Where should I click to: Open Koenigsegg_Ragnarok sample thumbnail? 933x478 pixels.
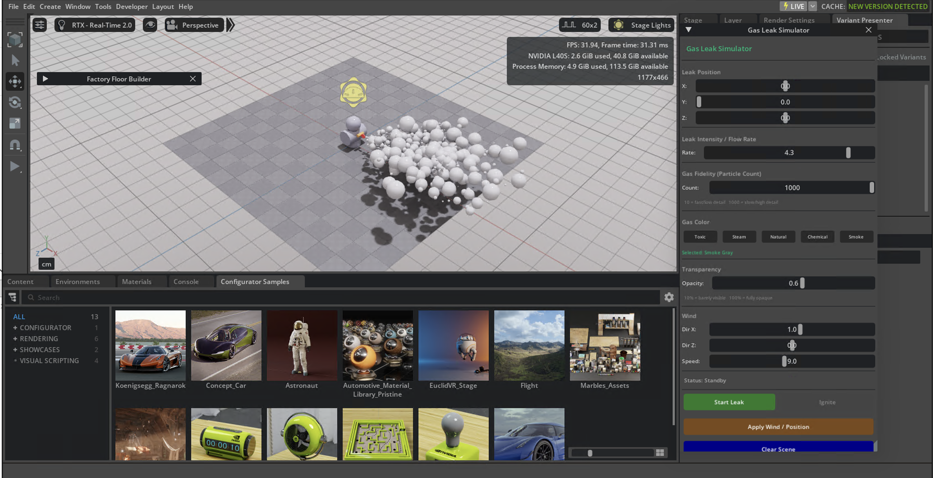click(150, 345)
